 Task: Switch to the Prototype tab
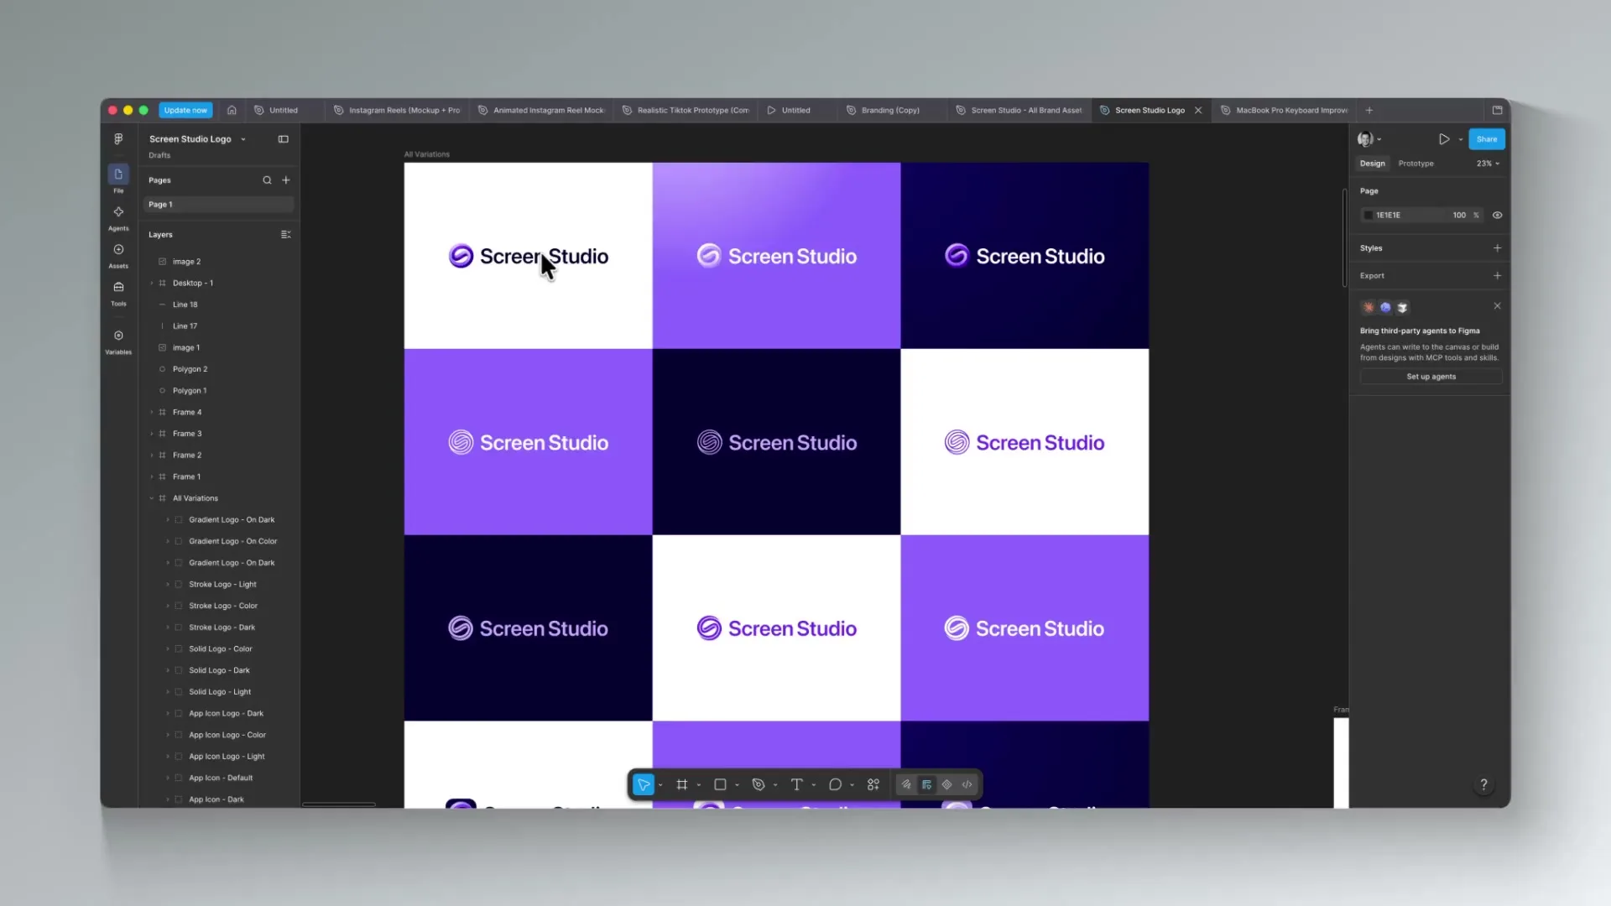pyautogui.click(x=1415, y=164)
